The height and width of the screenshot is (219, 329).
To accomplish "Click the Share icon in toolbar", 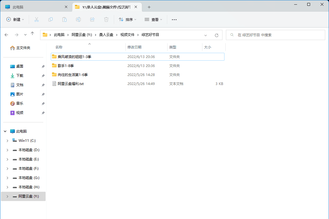I will 92,19.
